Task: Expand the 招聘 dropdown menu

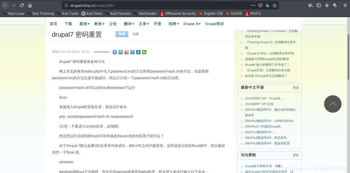Action: pos(173,24)
